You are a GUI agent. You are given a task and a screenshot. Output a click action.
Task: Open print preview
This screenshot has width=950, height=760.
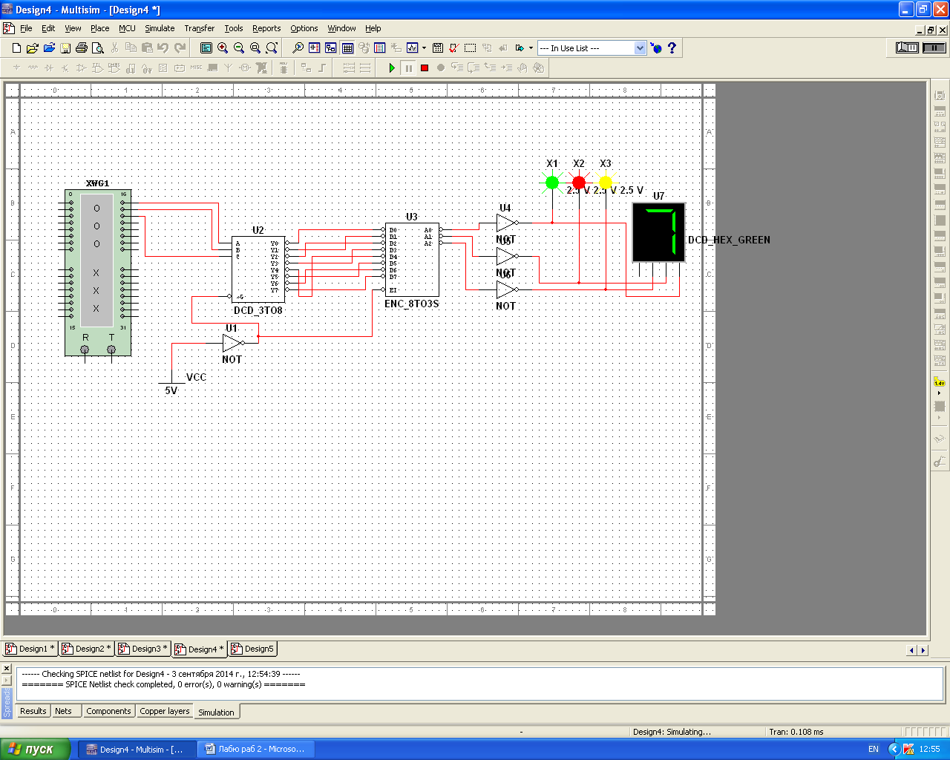click(x=96, y=47)
